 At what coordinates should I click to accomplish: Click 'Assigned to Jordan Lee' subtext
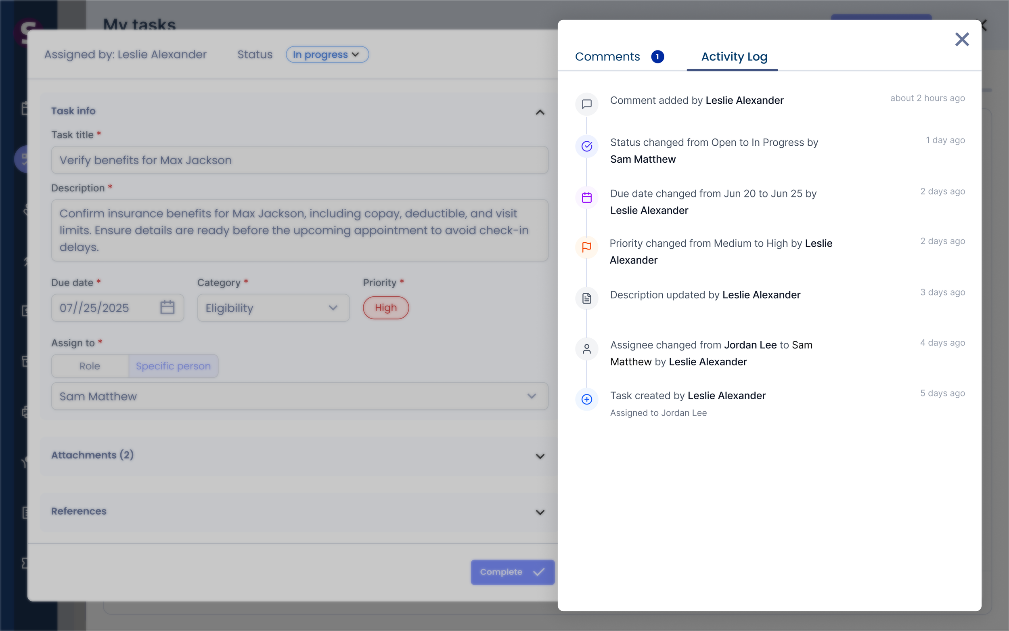658,413
